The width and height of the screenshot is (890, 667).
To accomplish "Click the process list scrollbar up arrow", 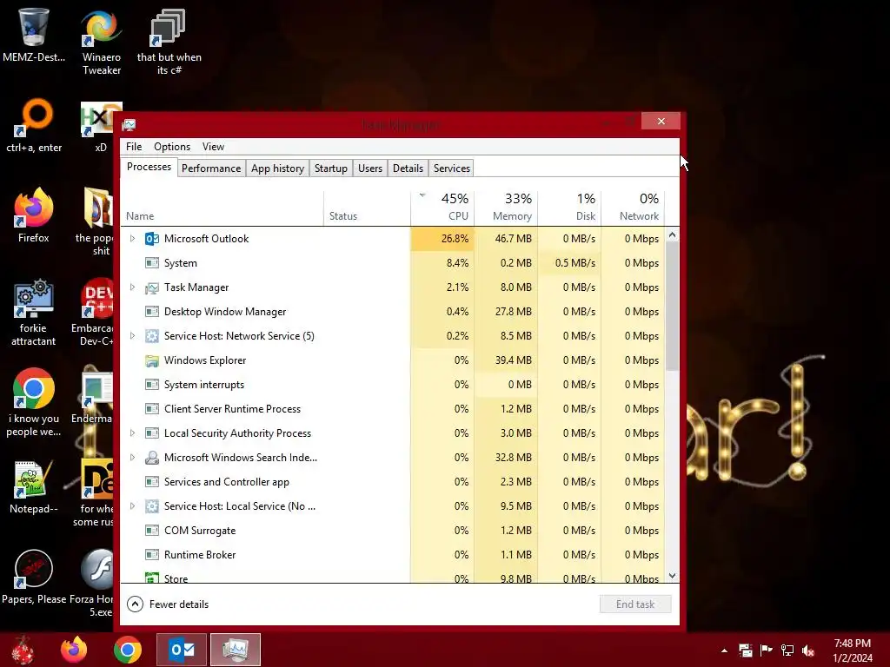I will point(672,234).
